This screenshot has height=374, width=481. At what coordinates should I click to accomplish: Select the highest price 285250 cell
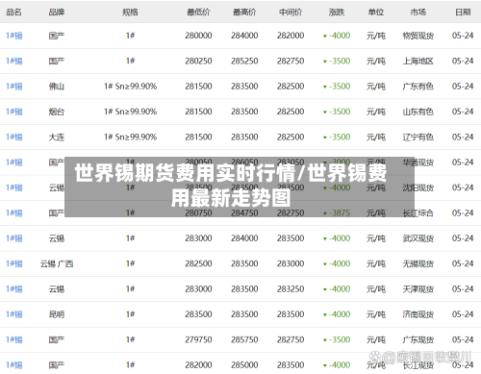tap(244, 61)
